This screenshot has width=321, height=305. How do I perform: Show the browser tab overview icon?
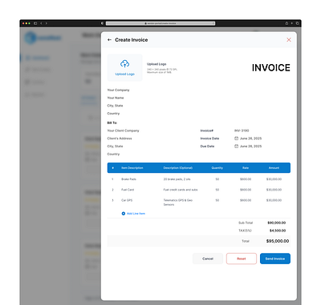tap(297, 23)
